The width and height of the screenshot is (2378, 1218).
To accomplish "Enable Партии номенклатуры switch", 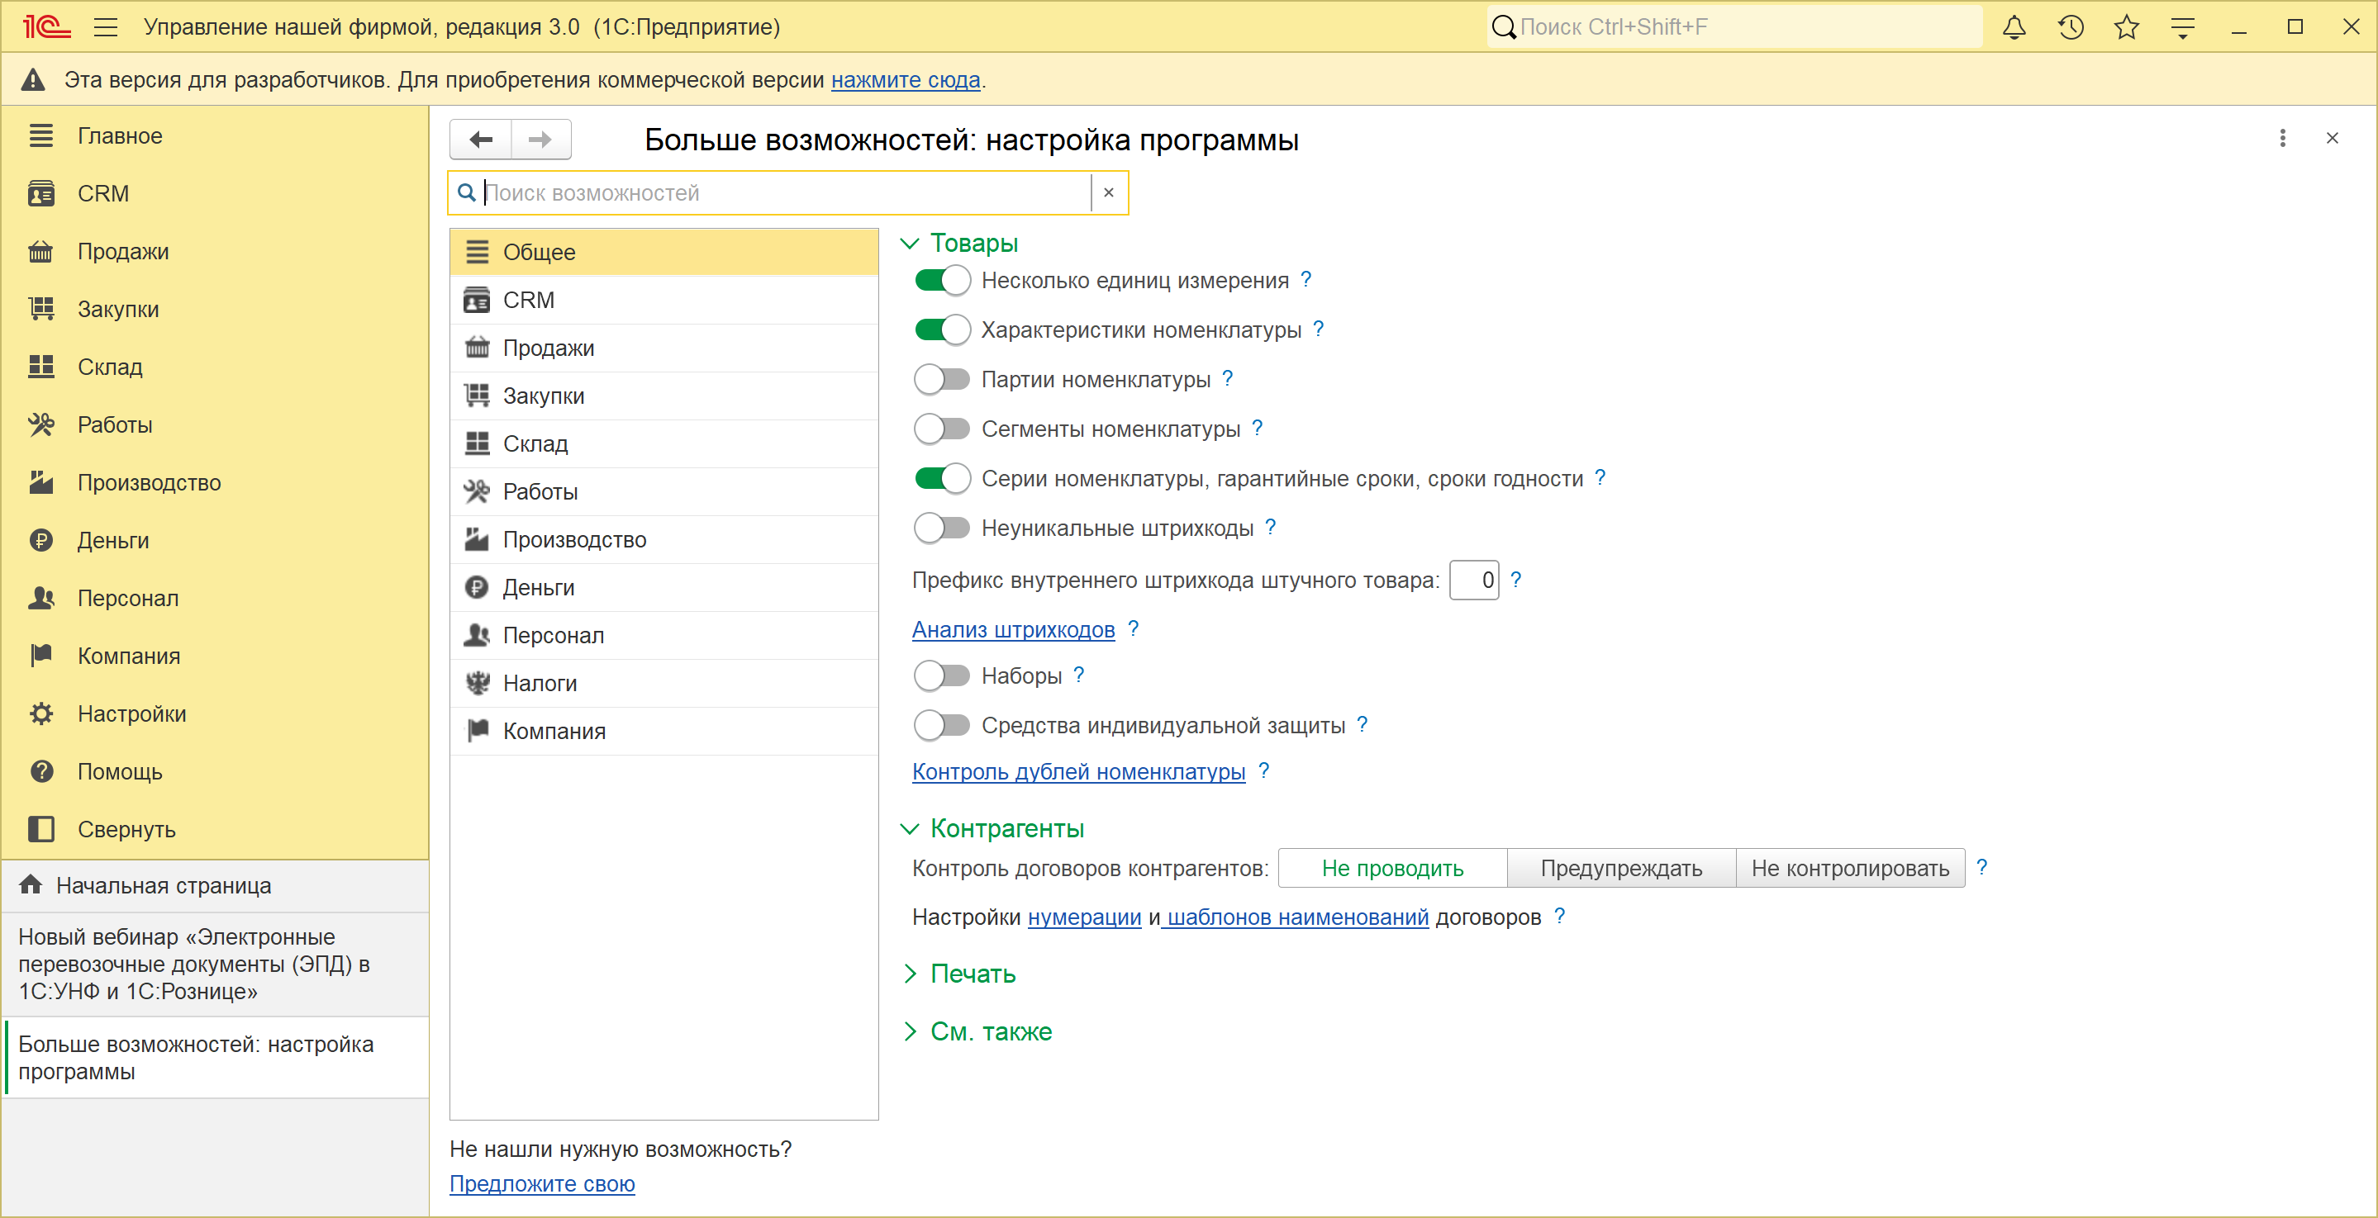I will (942, 379).
